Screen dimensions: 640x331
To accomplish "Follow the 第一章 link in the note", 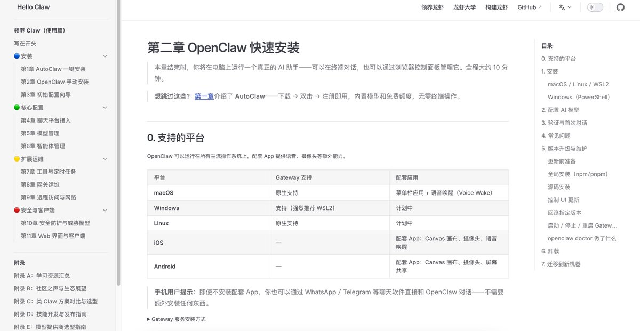I will tap(204, 96).
